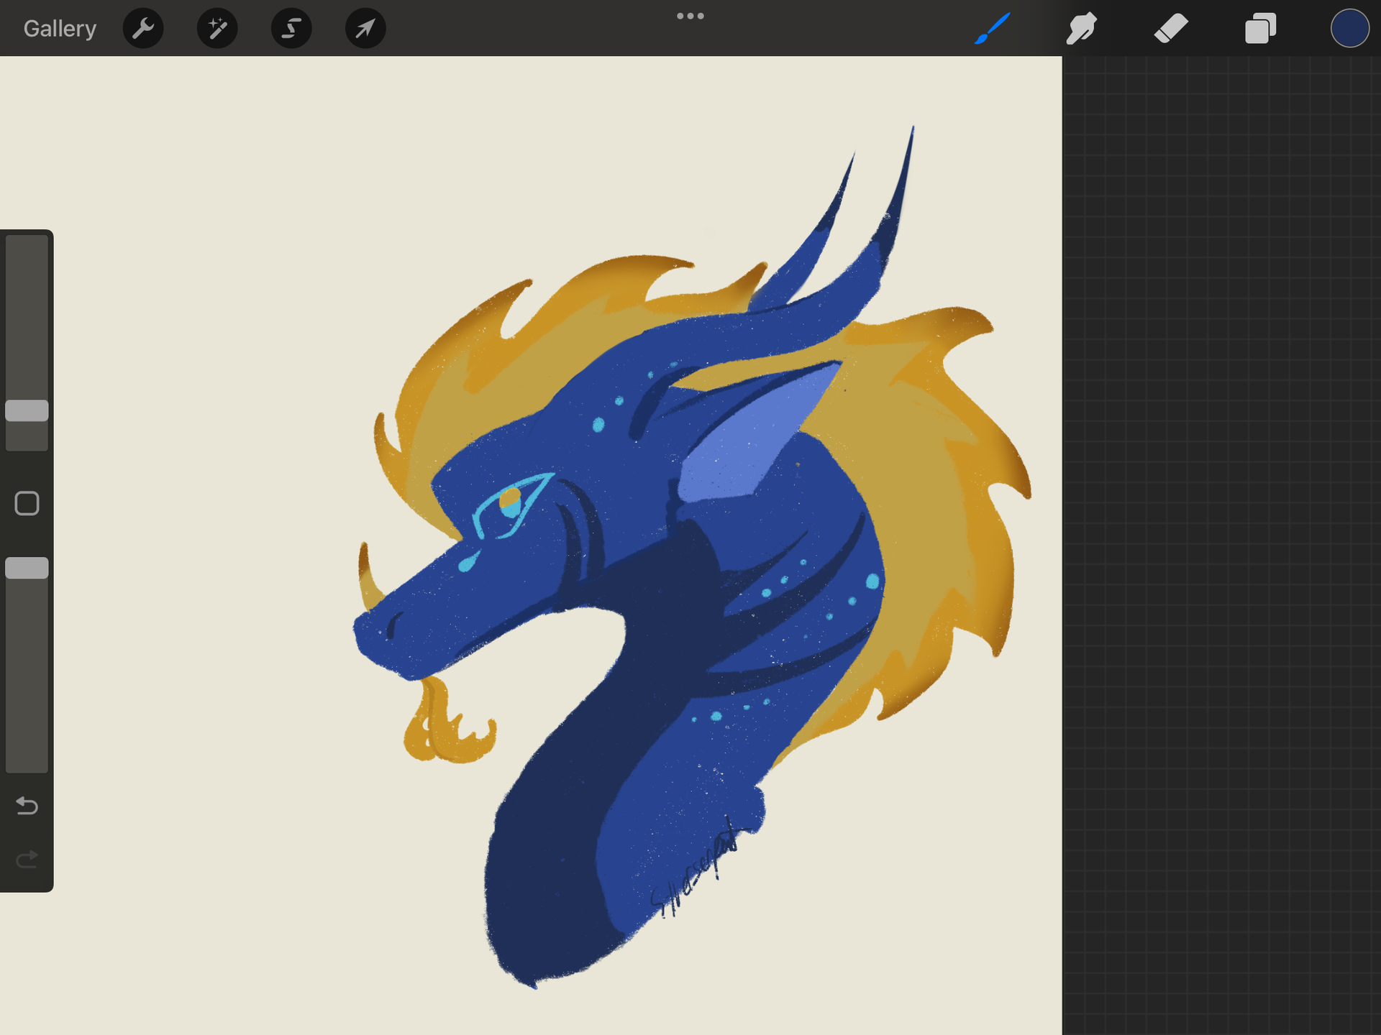This screenshot has width=1381, height=1035.
Task: Tap the three-dot multitasking menu
Action: pyautogui.click(x=690, y=16)
